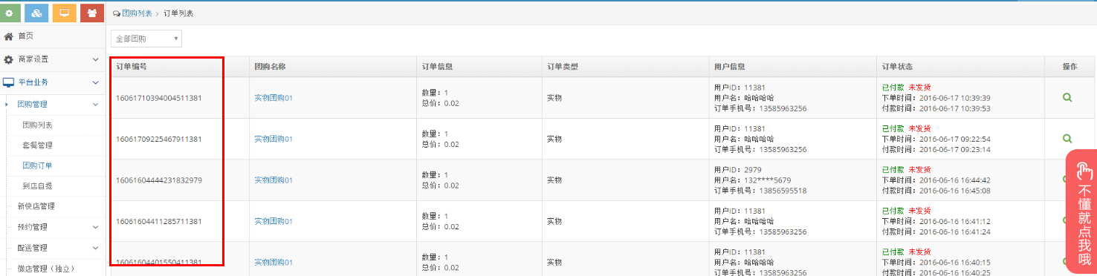This screenshot has height=276, width=1097.
Task: Open 实物团购01 link in first order row
Action: [x=273, y=97]
